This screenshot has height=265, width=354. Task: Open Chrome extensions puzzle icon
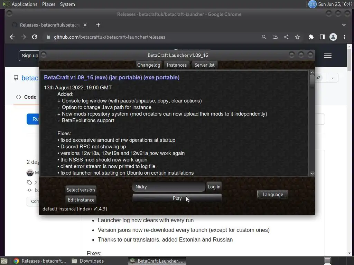click(311, 37)
